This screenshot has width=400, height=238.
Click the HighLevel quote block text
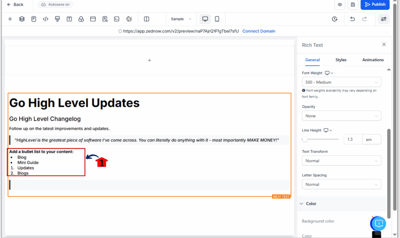(x=147, y=140)
